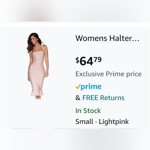Click the dollar sign before the price
The height and width of the screenshot is (150, 150).
(77, 60)
